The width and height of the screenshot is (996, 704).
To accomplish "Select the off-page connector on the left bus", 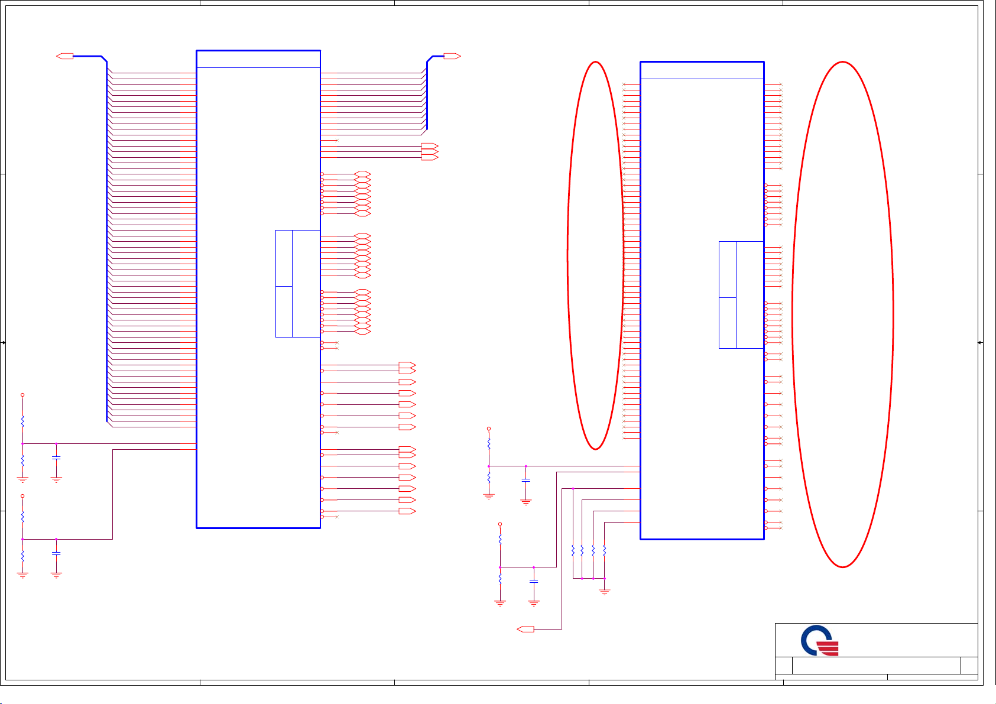I will [x=65, y=56].
